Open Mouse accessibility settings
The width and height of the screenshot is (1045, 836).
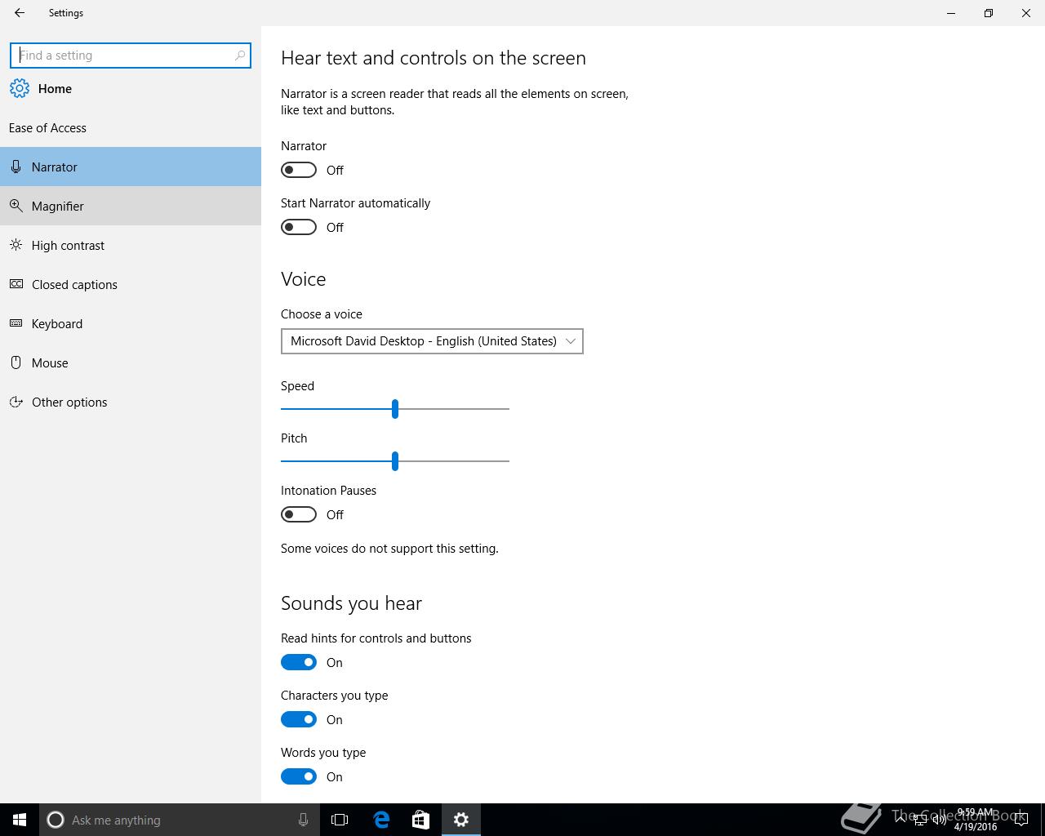(131, 362)
